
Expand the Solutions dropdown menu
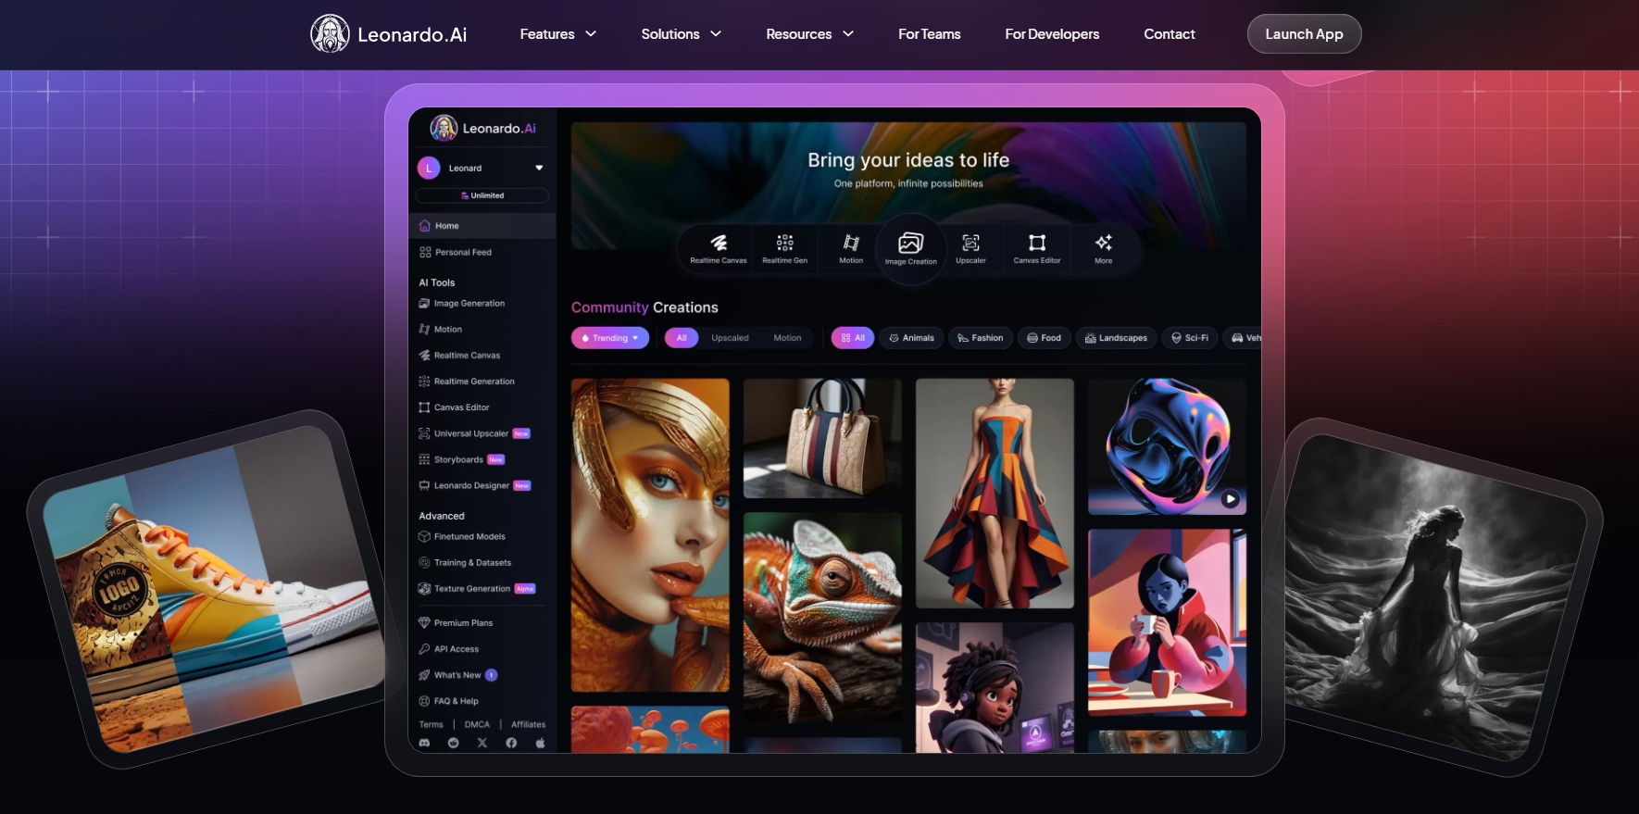click(681, 34)
